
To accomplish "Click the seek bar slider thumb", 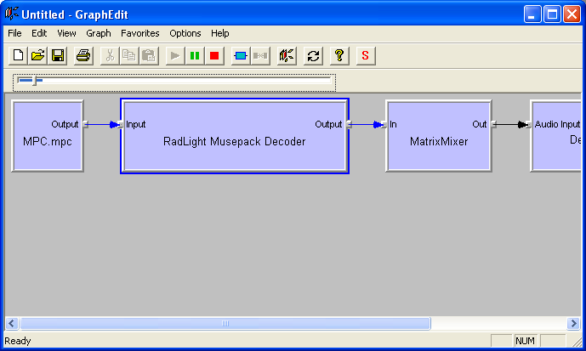I will coord(34,80).
